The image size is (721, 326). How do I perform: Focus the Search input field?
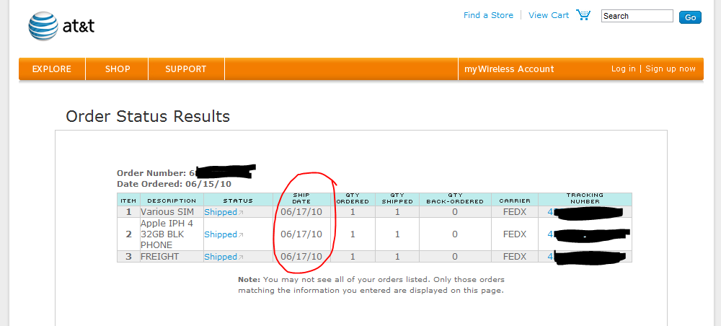637,16
